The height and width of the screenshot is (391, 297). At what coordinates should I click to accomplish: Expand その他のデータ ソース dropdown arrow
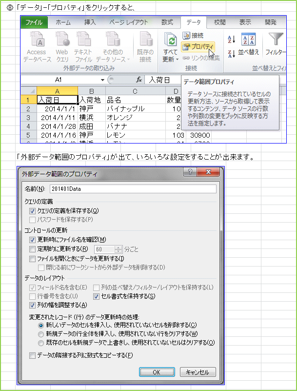tap(129, 60)
